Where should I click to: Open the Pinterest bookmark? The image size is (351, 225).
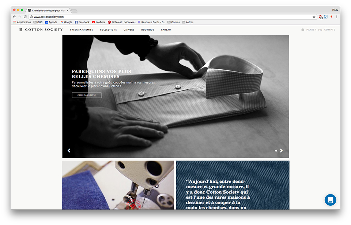(x=122, y=22)
